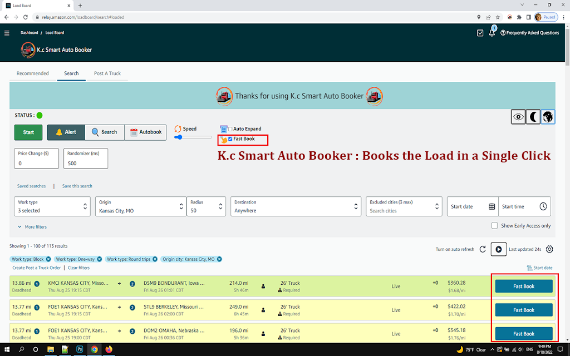Open the Excluded cities dropdown
The width and height of the screenshot is (570, 356).
tap(404, 206)
